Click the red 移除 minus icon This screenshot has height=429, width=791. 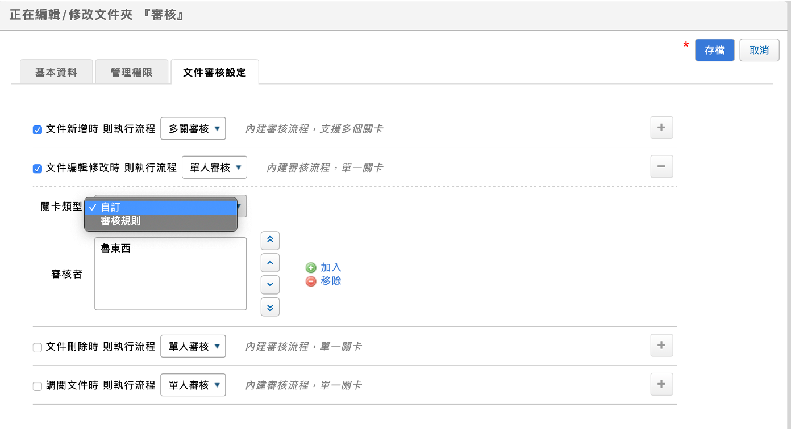click(311, 281)
